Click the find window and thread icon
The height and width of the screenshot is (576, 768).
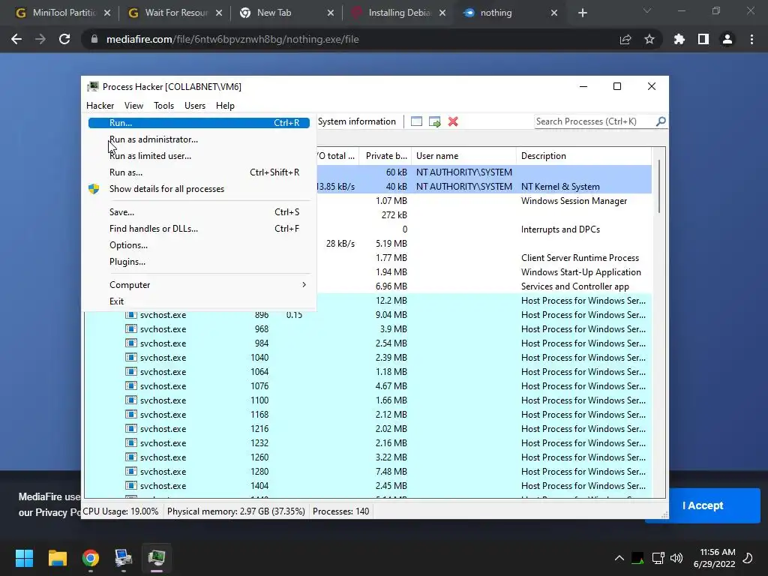[434, 121]
